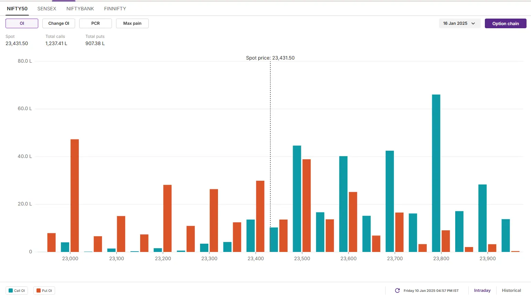
Task: Click the Spot price: 23,431.50 chart label
Action: pos(270,58)
